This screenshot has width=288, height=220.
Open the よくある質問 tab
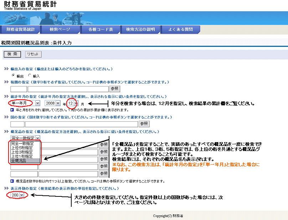tap(181, 29)
